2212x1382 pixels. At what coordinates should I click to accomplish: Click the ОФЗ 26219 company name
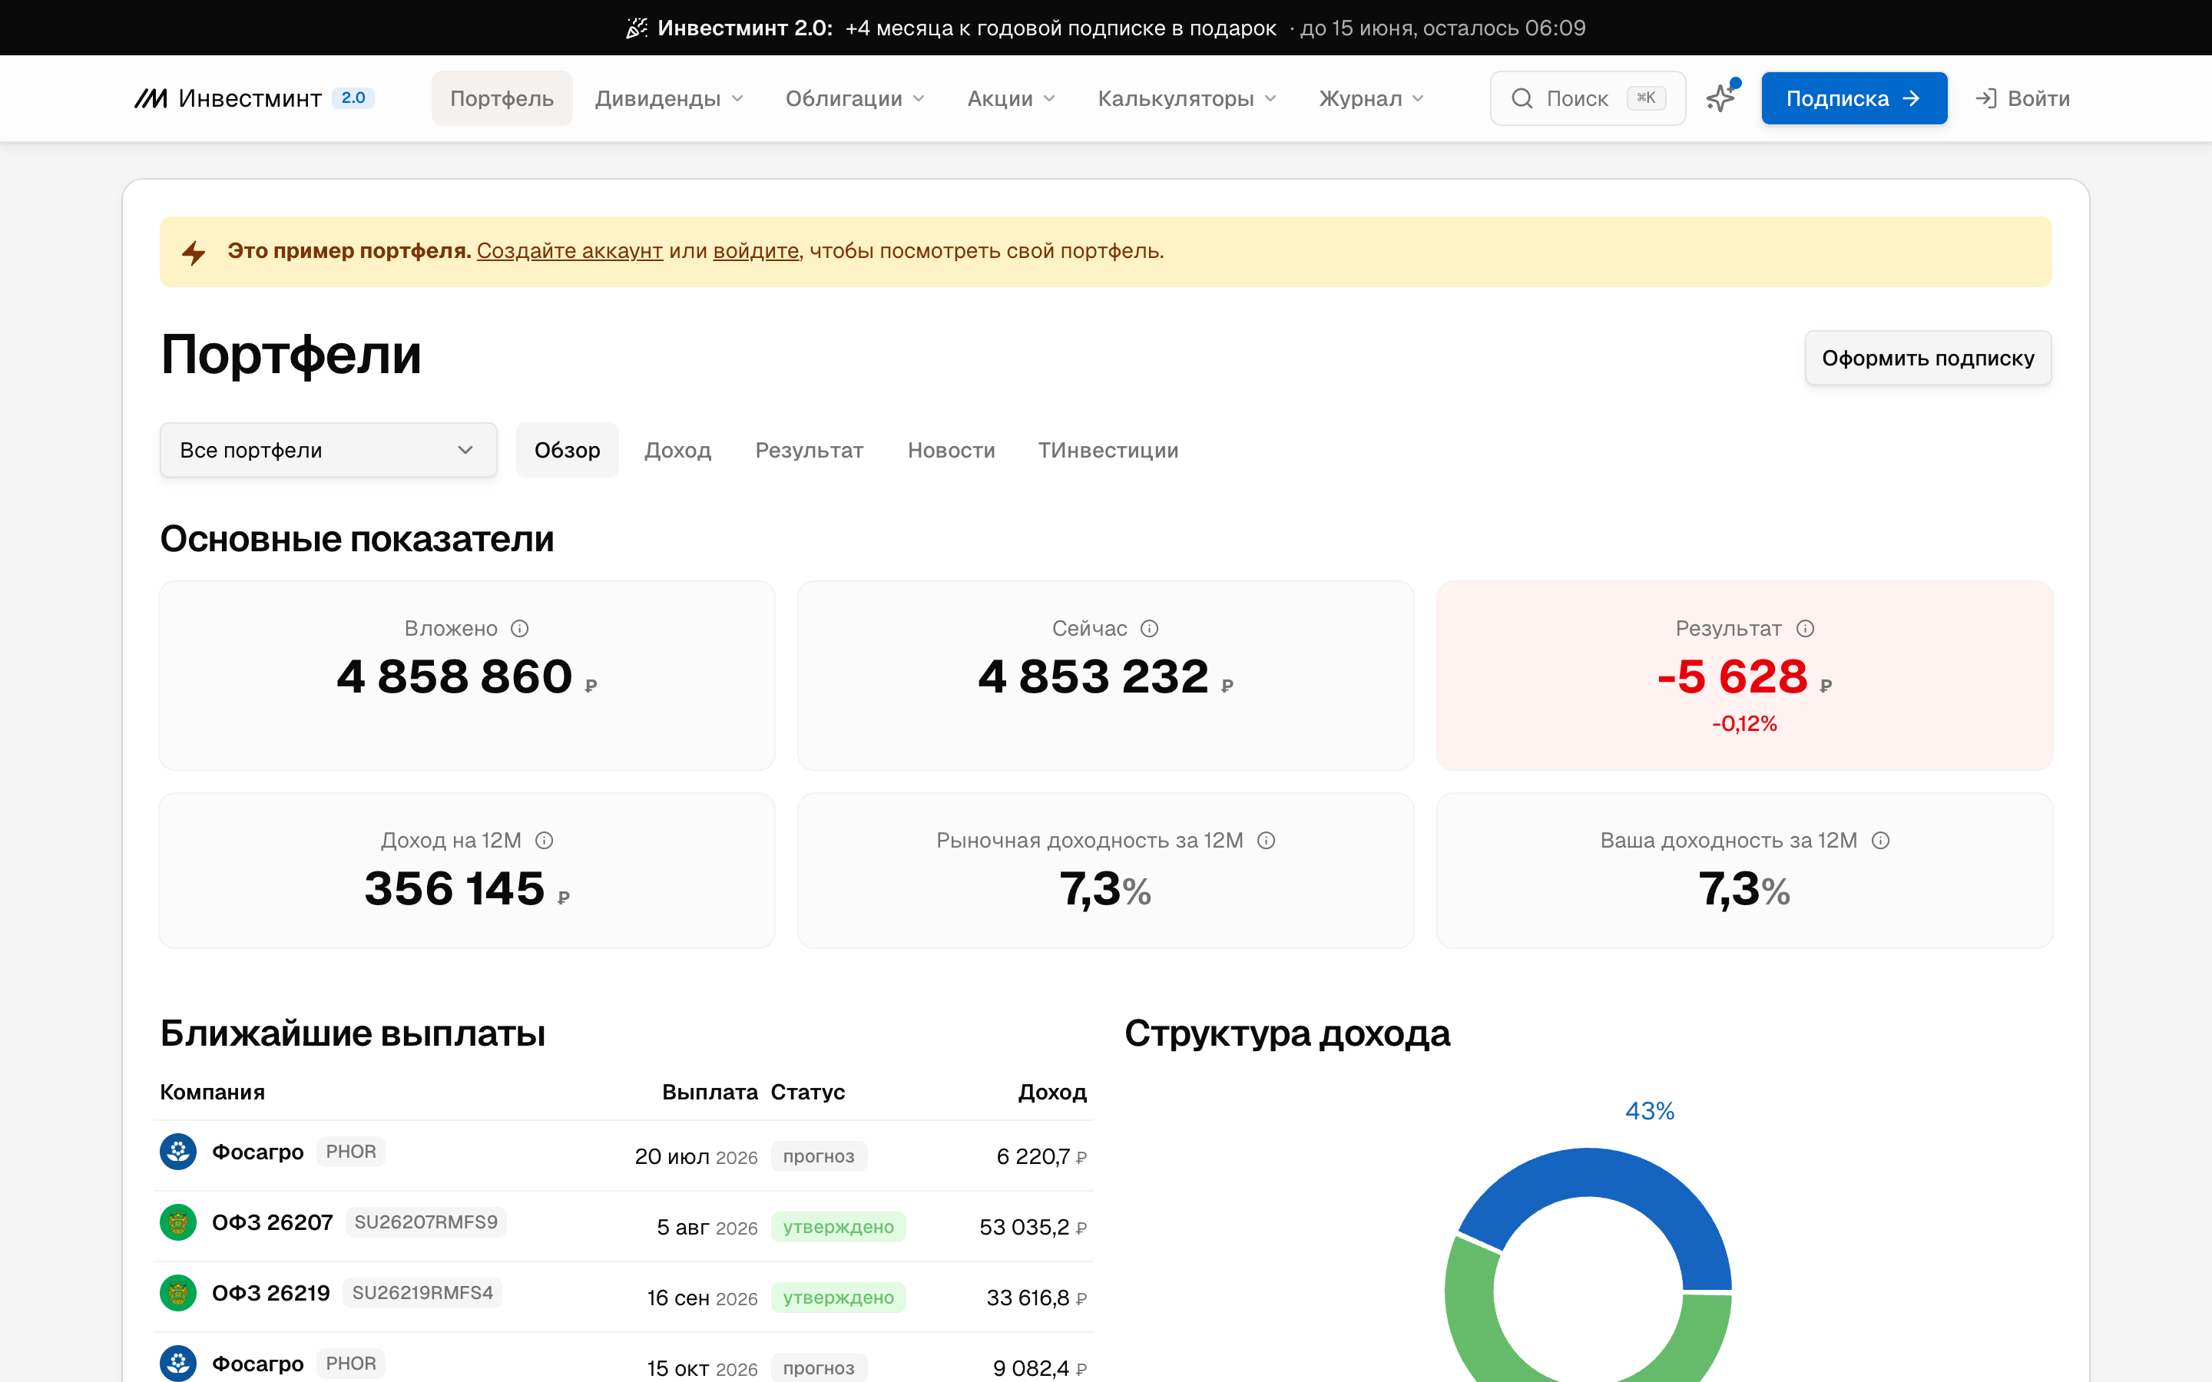point(270,1292)
